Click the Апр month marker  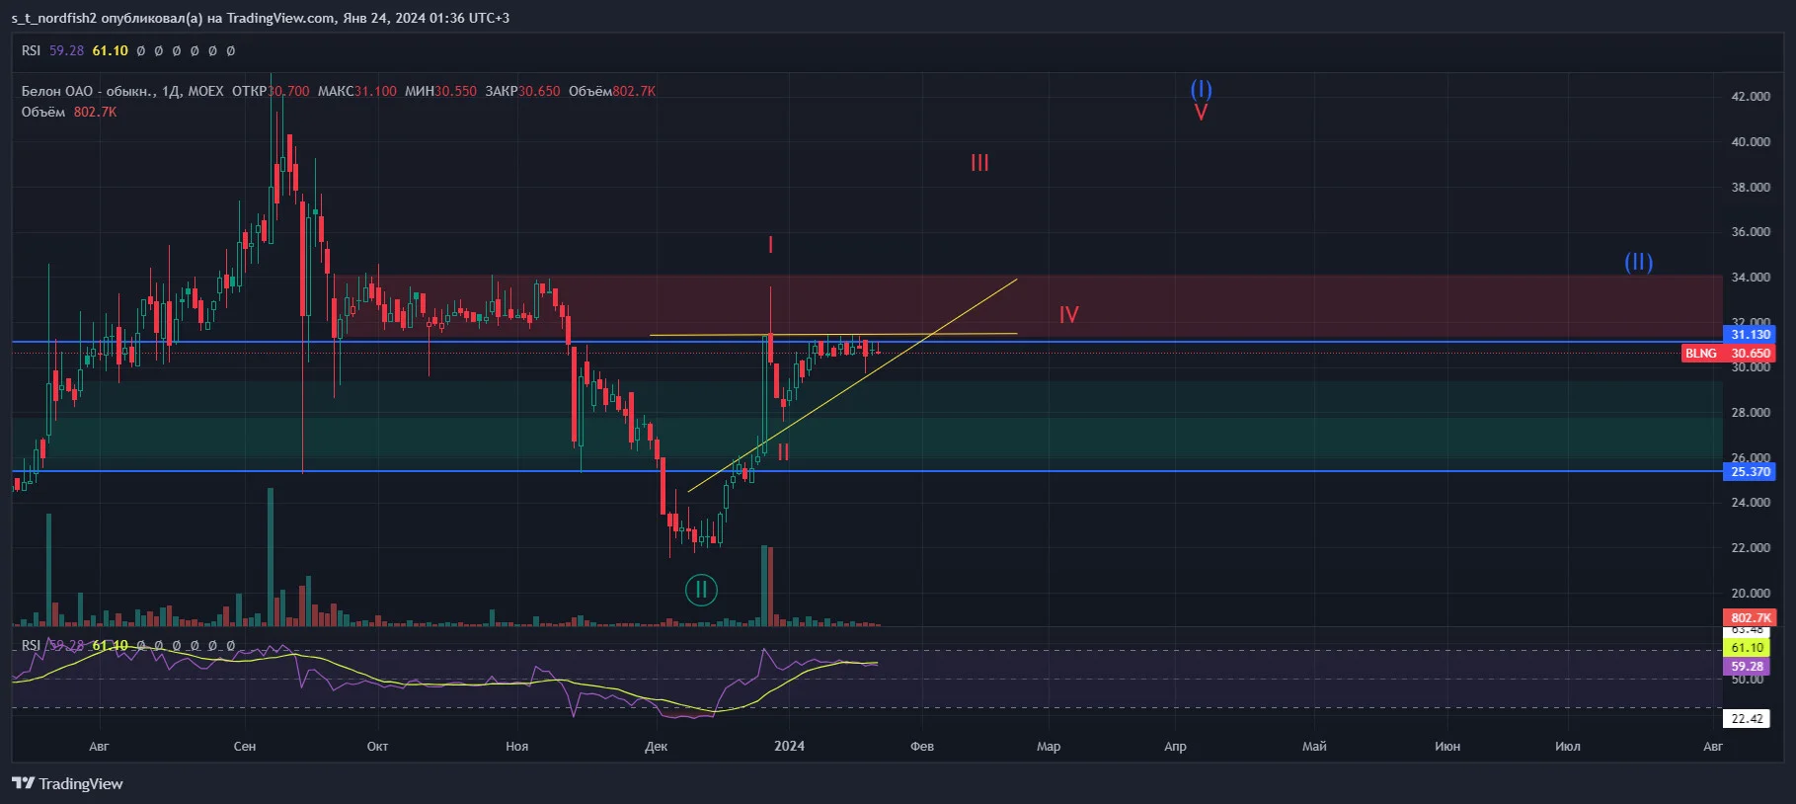1175,746
